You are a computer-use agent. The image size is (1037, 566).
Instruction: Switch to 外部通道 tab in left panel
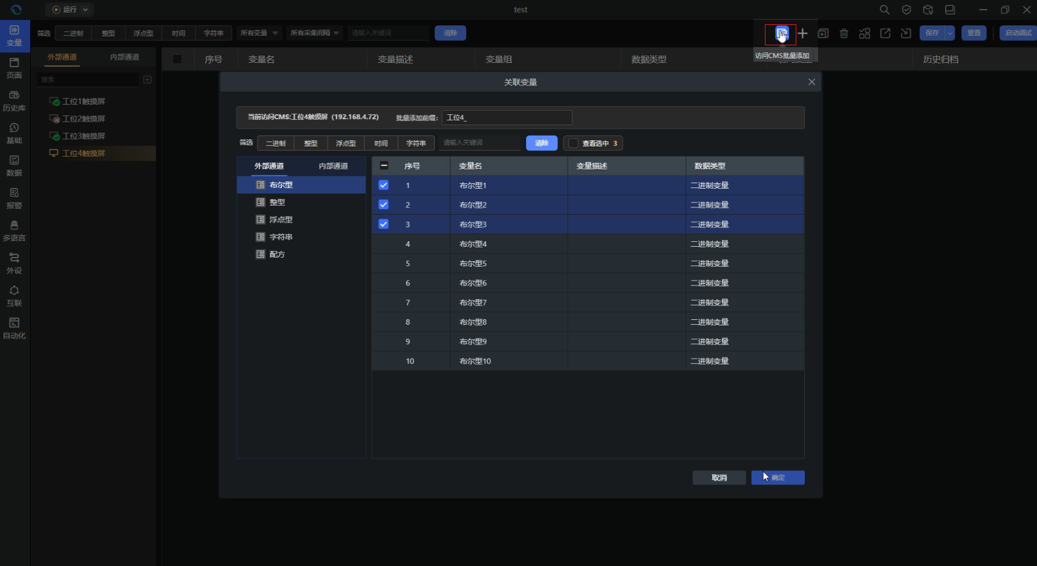tap(62, 57)
